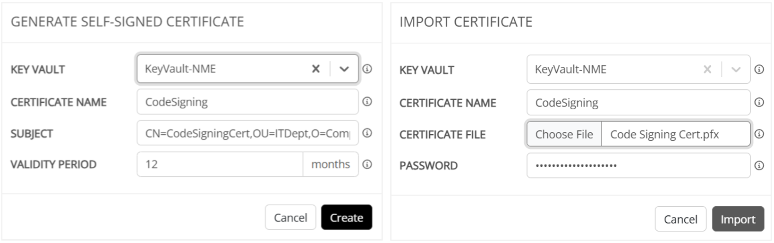Viewport: 774px width, 243px height.
Task: Click the Choose File button
Action: (x=564, y=134)
